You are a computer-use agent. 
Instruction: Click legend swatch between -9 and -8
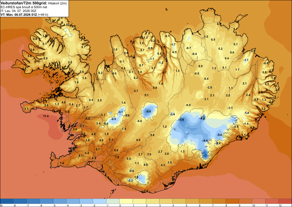[7, 201]
